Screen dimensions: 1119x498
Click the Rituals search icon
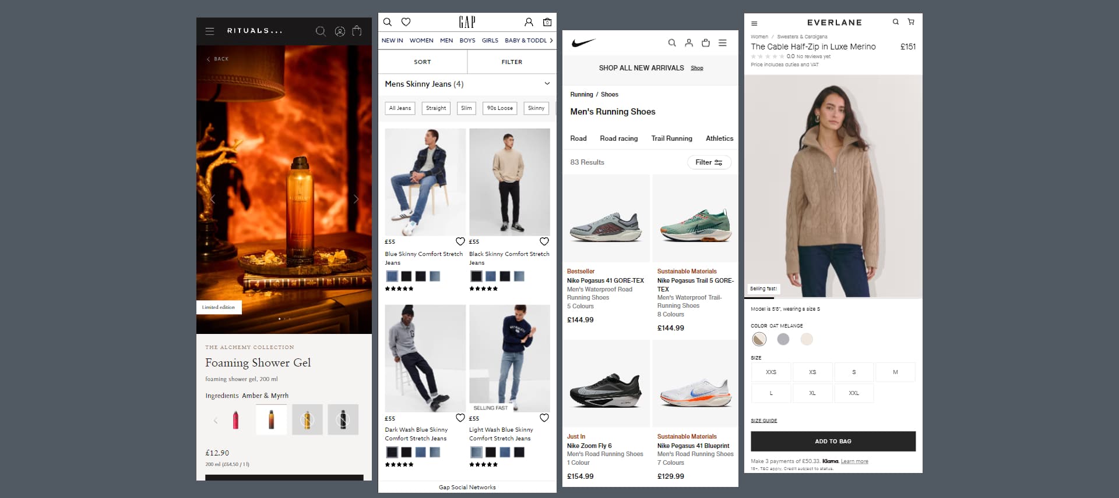pos(321,31)
